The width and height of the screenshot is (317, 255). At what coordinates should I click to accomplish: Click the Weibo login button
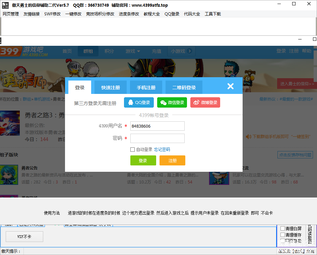(205, 102)
